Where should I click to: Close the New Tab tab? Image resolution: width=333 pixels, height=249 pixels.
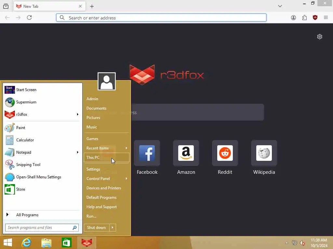80,6
